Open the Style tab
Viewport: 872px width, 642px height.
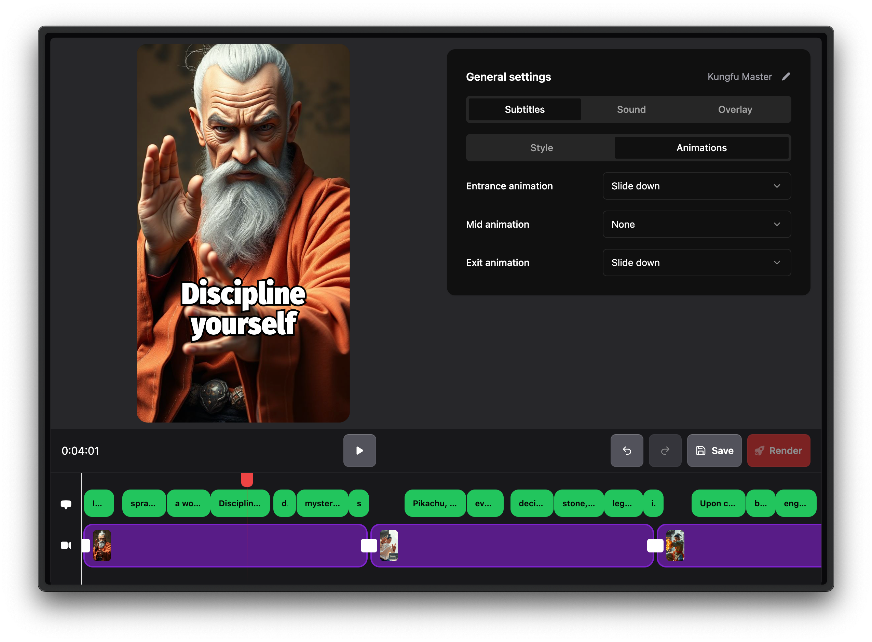pos(541,148)
